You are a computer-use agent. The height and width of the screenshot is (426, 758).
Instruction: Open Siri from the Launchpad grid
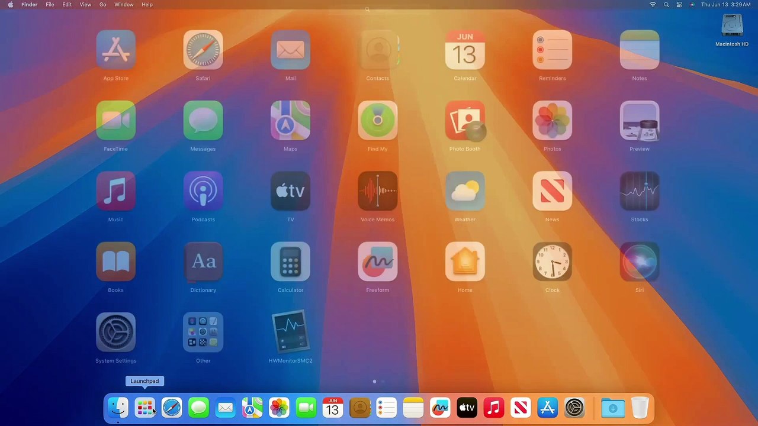click(640, 262)
